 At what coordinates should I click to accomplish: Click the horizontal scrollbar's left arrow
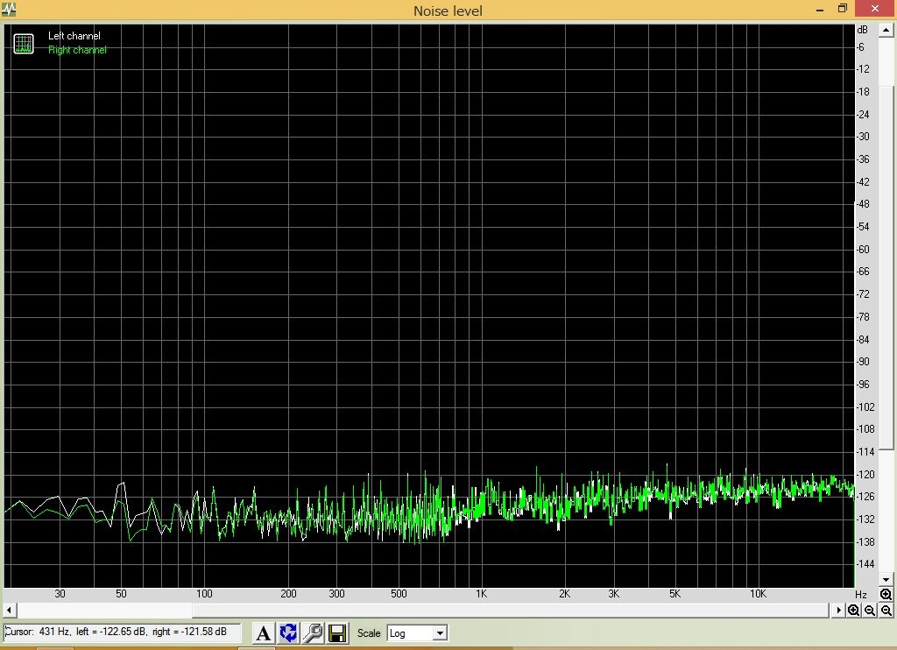tap(9, 611)
